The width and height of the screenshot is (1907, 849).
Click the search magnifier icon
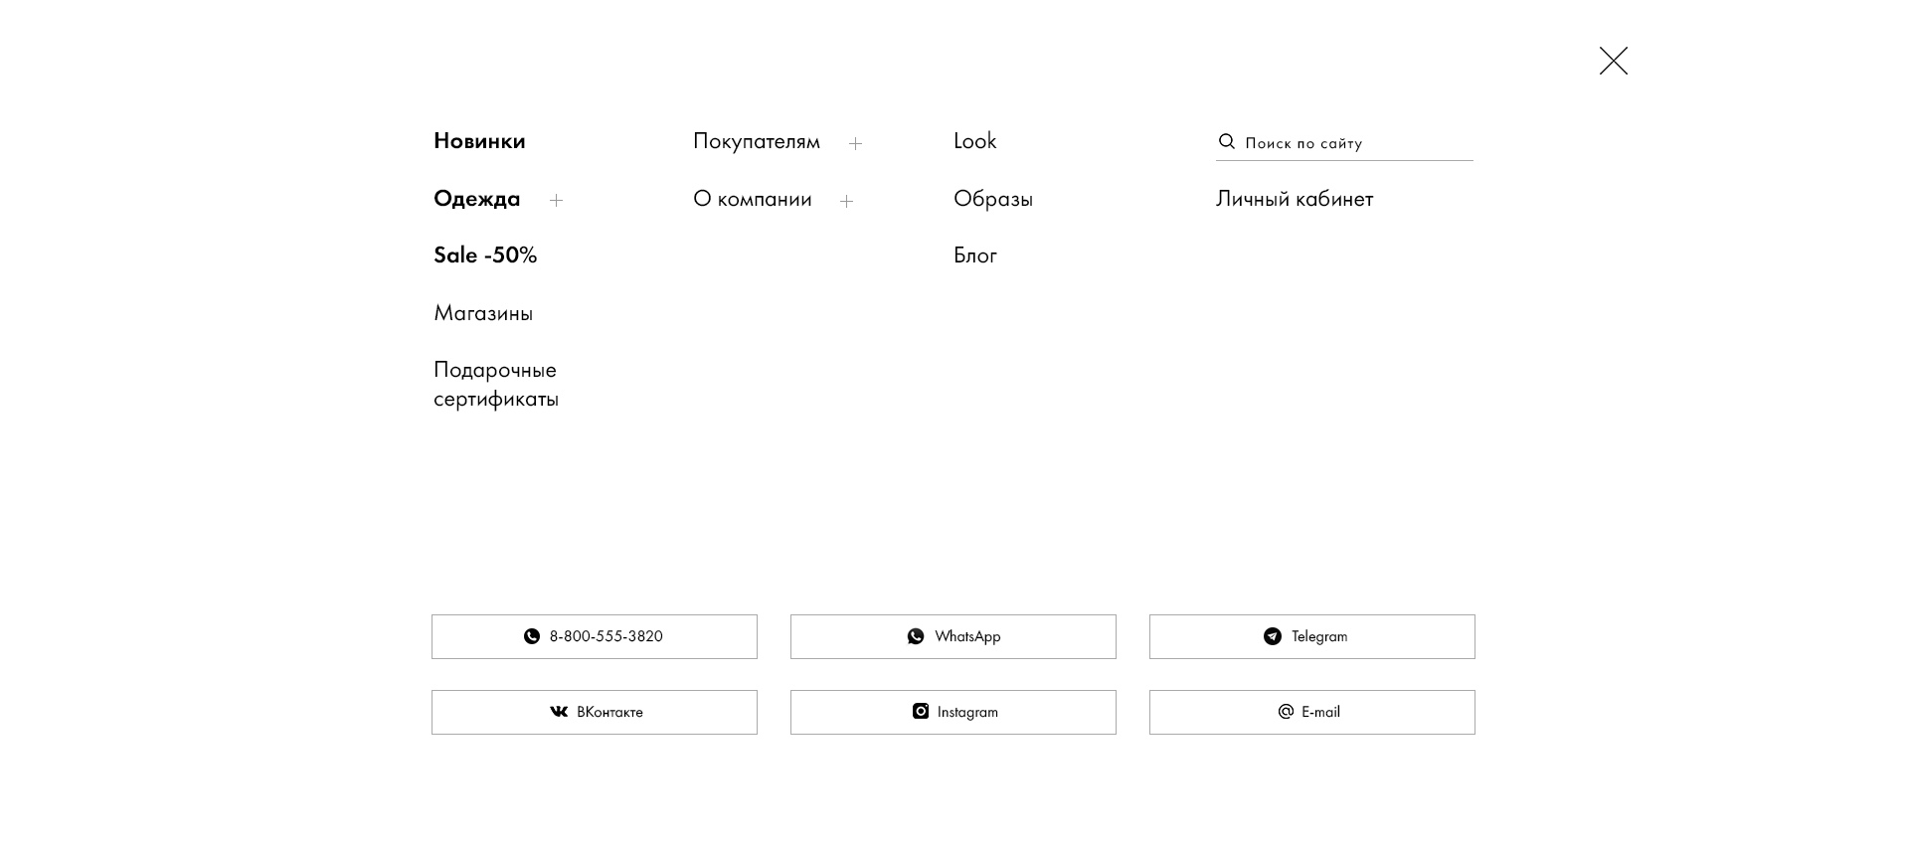coord(1227,142)
